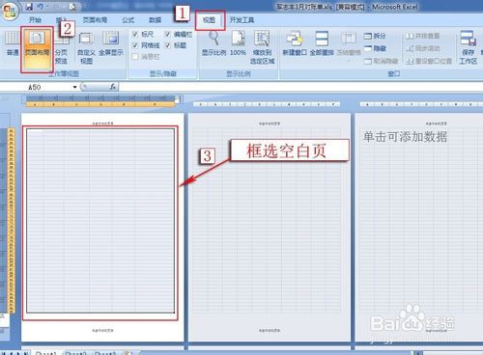Toggle the 标题 headings checkbox

(168, 45)
